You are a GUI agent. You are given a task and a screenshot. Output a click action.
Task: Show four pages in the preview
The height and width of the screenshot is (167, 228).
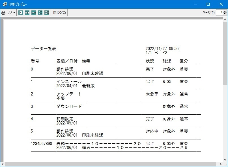(40, 13)
